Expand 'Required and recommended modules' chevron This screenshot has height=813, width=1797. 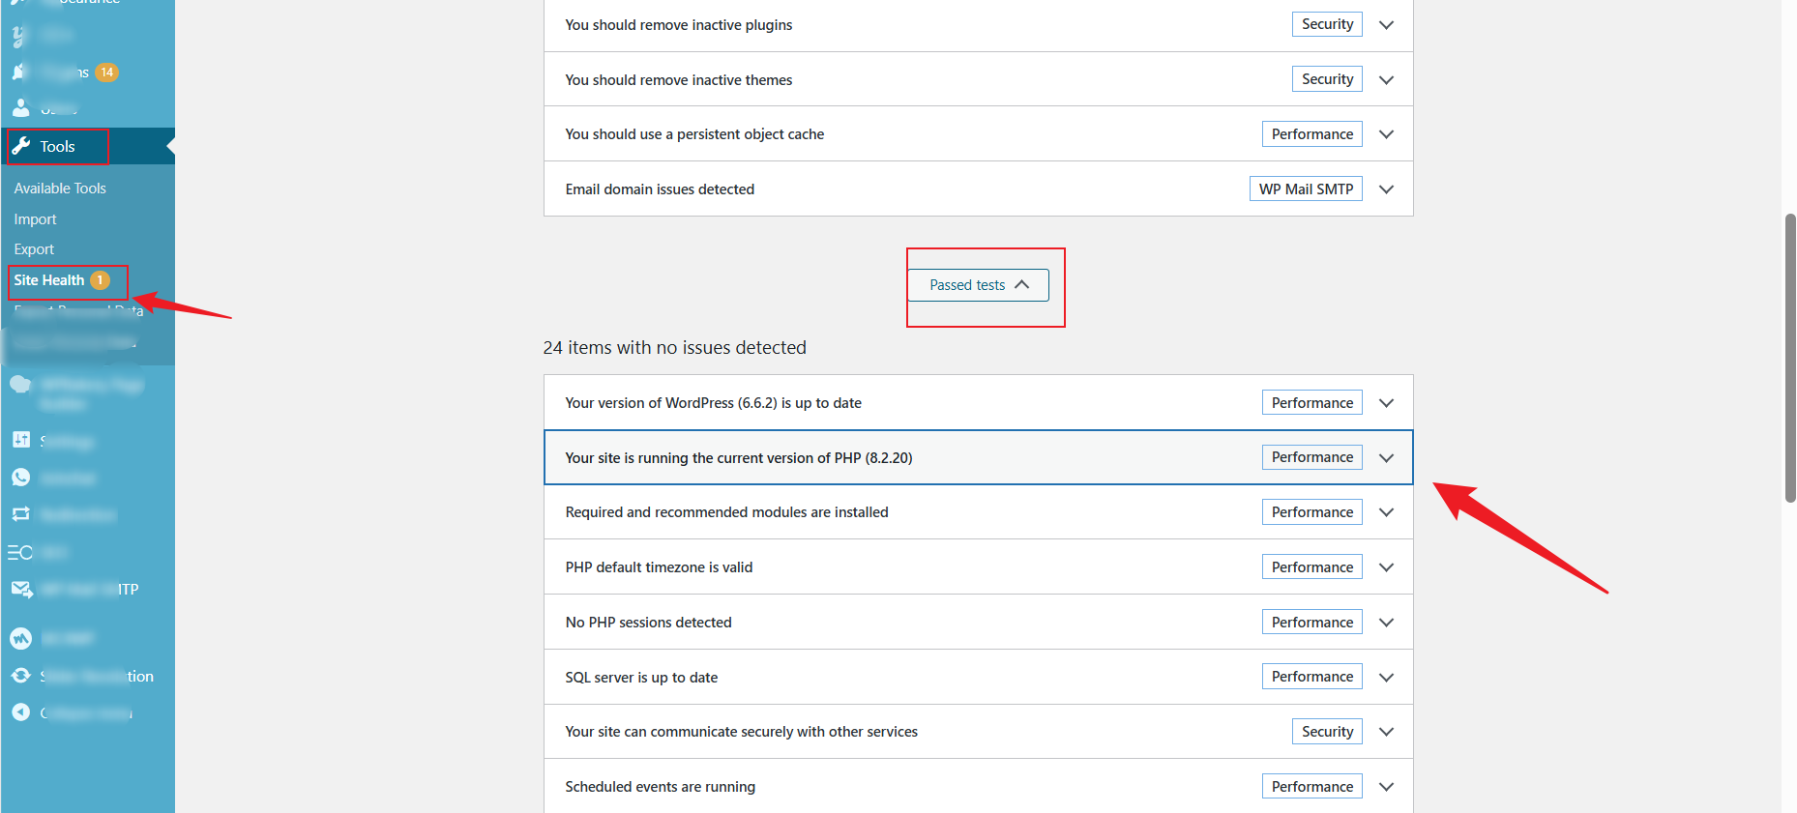pyautogui.click(x=1386, y=512)
